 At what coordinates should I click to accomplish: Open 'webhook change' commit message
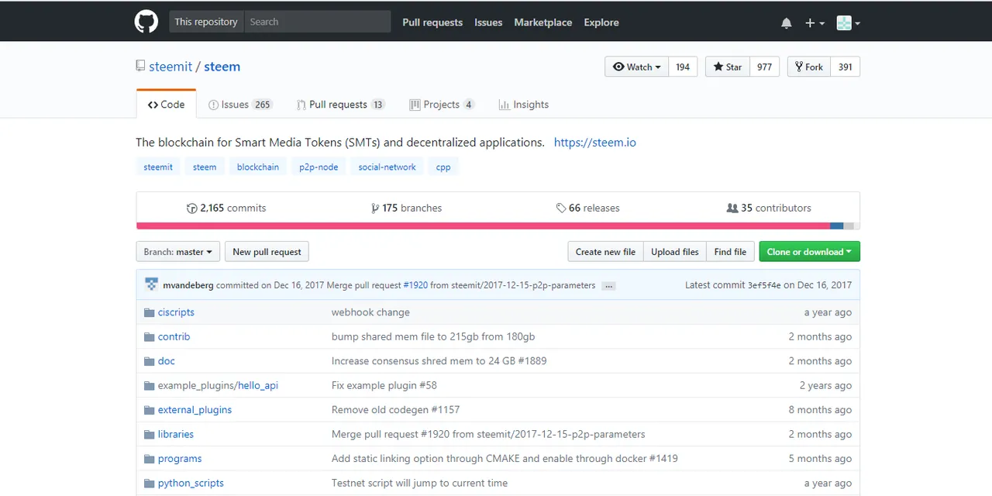(370, 312)
